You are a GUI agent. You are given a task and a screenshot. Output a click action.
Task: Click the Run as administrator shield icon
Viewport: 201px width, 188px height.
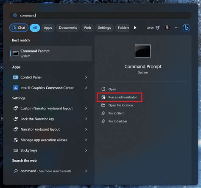(x=103, y=97)
